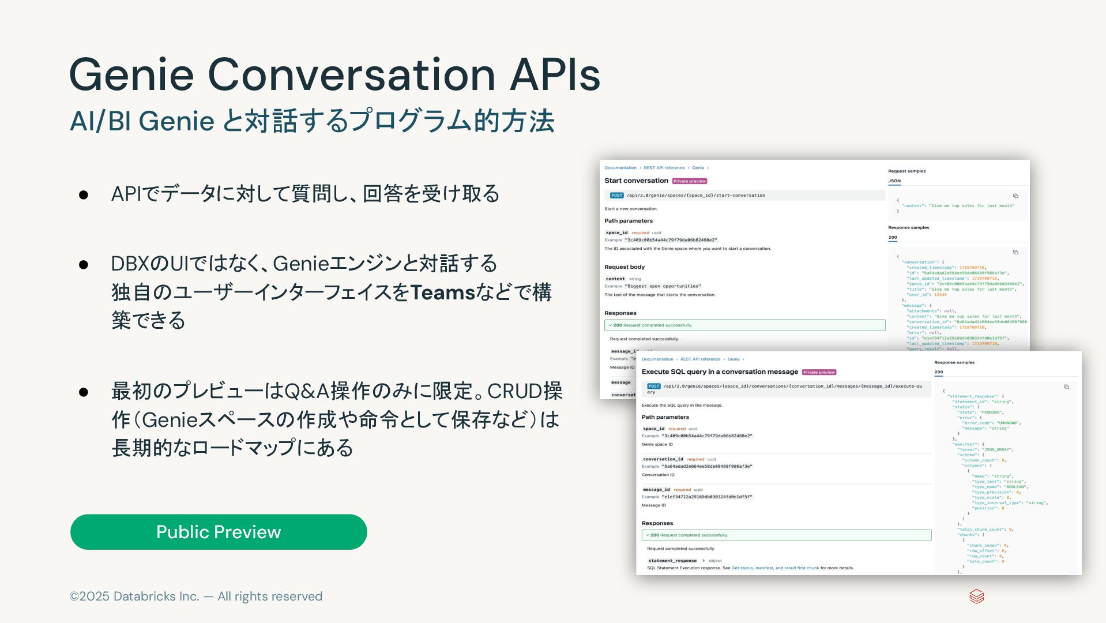Copy the 200 response sample in Start conversation panel
The width and height of the screenshot is (1106, 623).
1015,252
